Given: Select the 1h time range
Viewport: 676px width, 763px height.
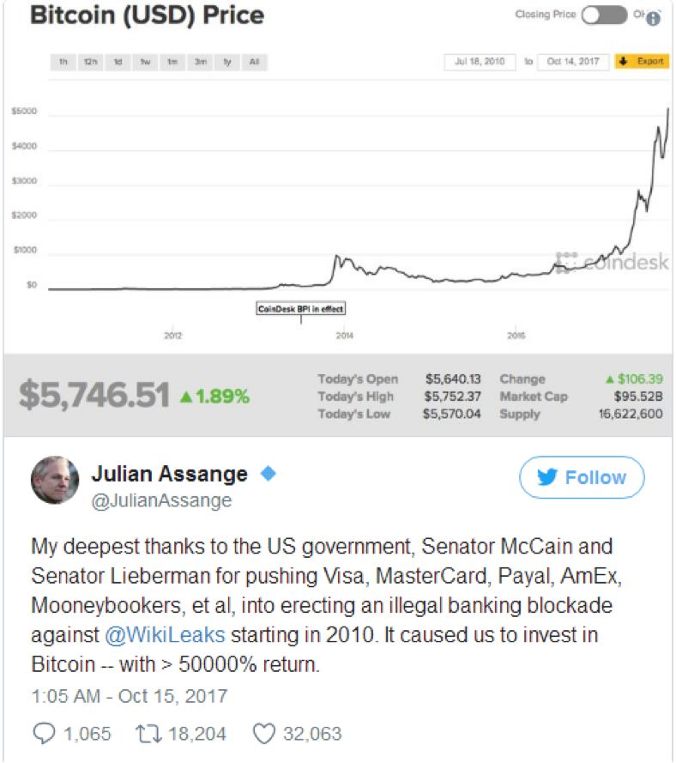Looking at the screenshot, I should (x=63, y=62).
